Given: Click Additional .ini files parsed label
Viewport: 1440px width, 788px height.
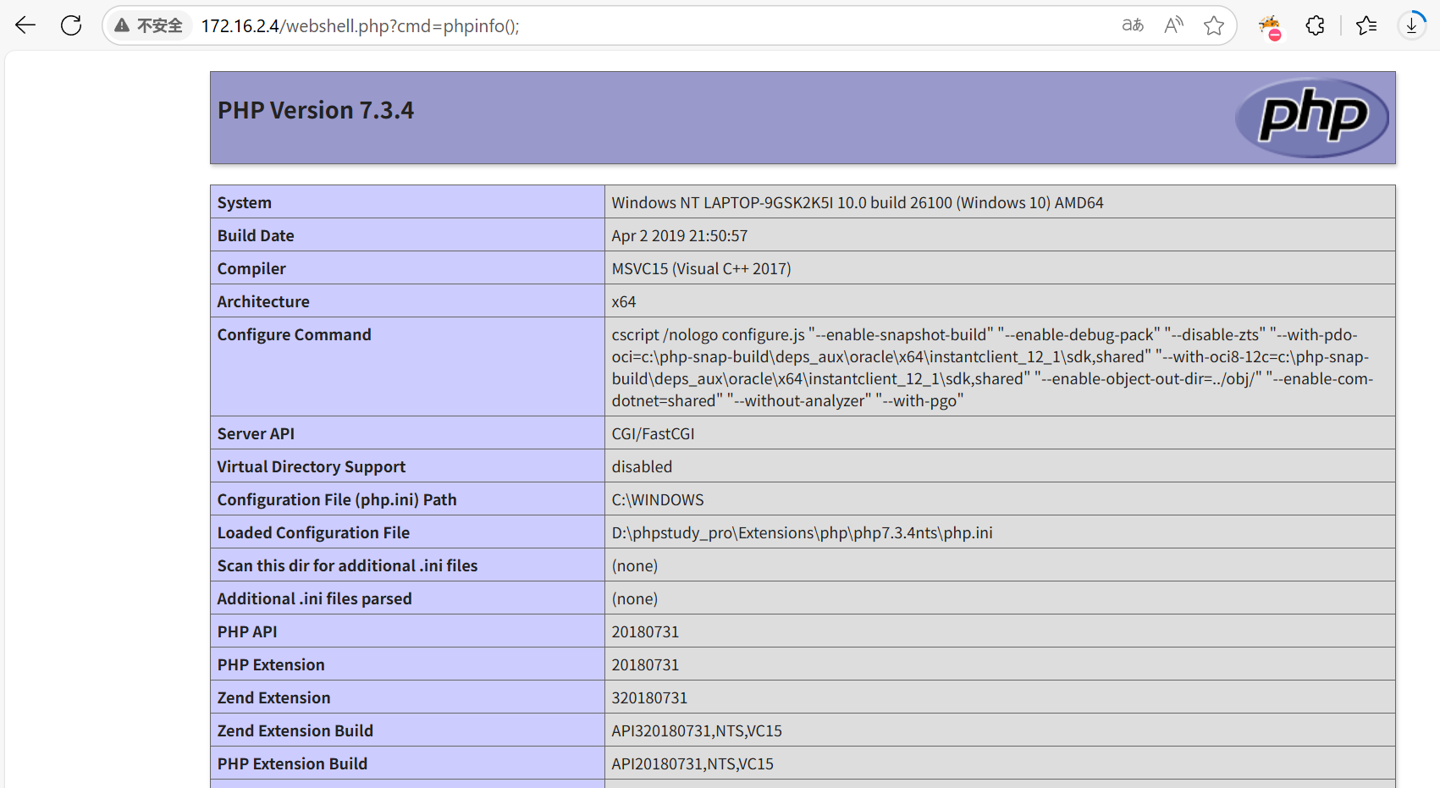Looking at the screenshot, I should point(315,598).
